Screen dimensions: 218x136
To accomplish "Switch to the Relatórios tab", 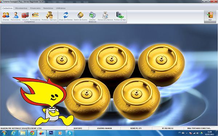I will [48, 8].
